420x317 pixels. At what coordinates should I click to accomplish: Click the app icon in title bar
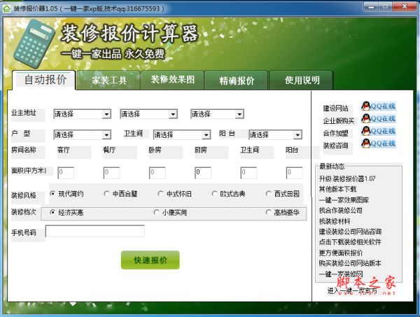point(7,7)
